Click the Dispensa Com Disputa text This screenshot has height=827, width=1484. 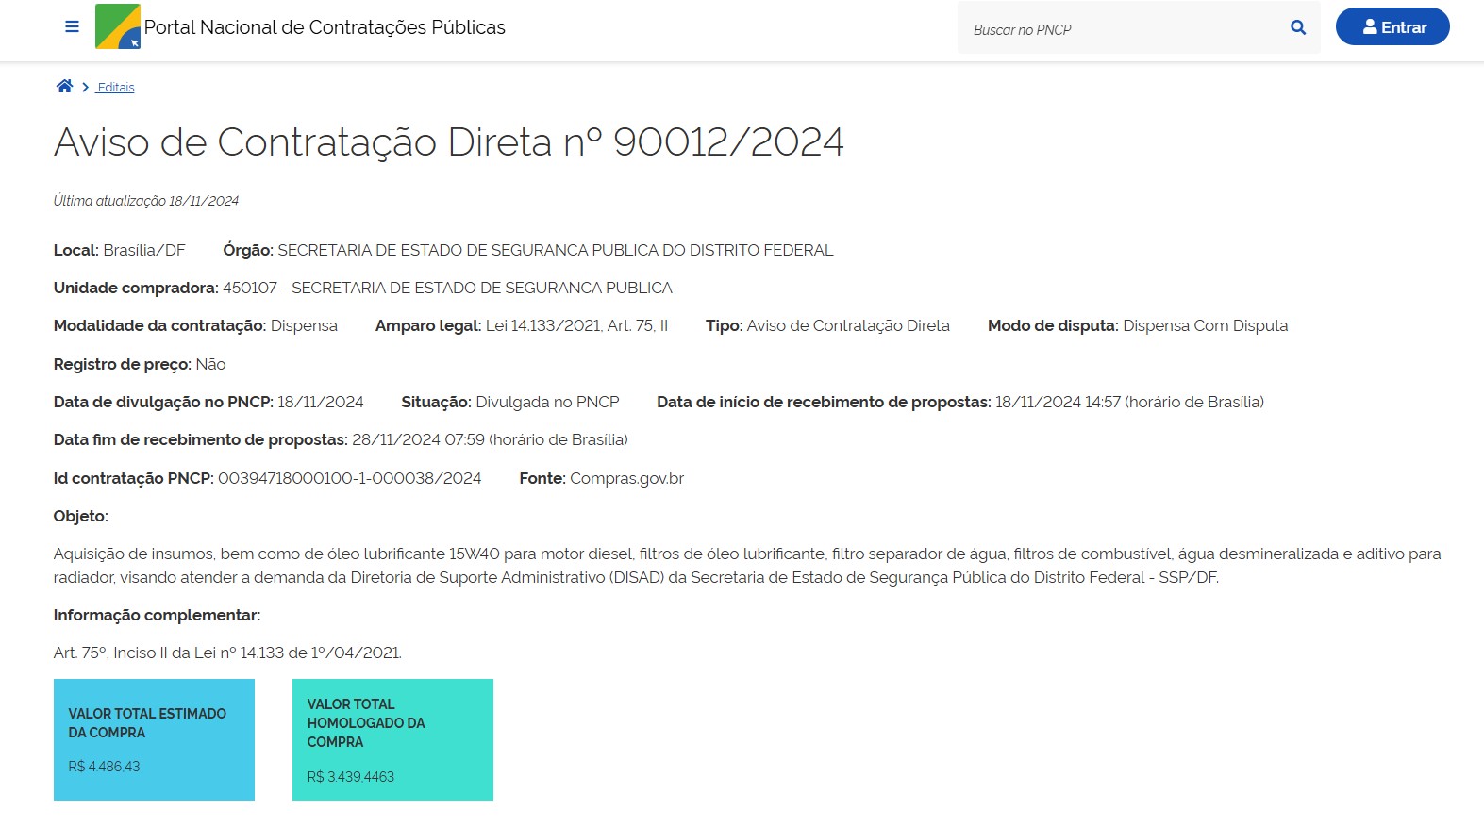[x=1205, y=325]
